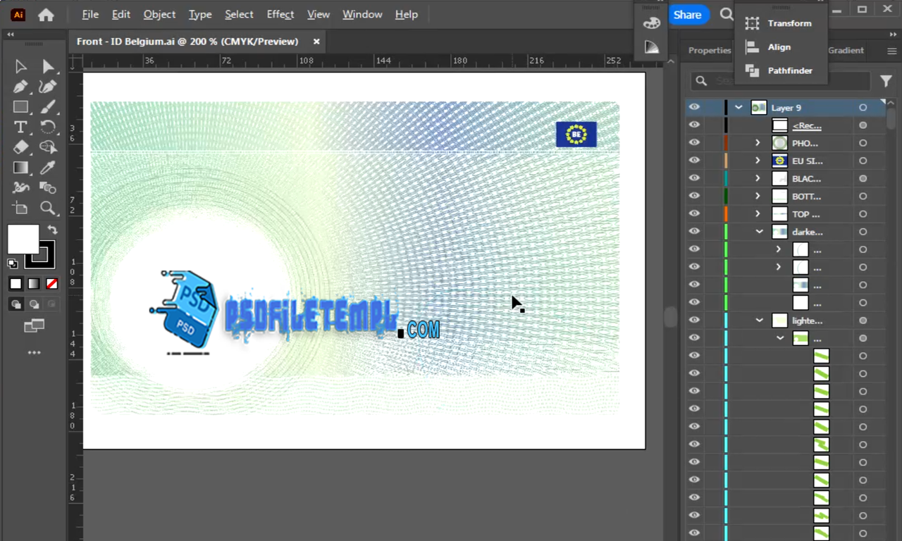
Task: Expand the BLAC... layer group
Action: point(758,178)
